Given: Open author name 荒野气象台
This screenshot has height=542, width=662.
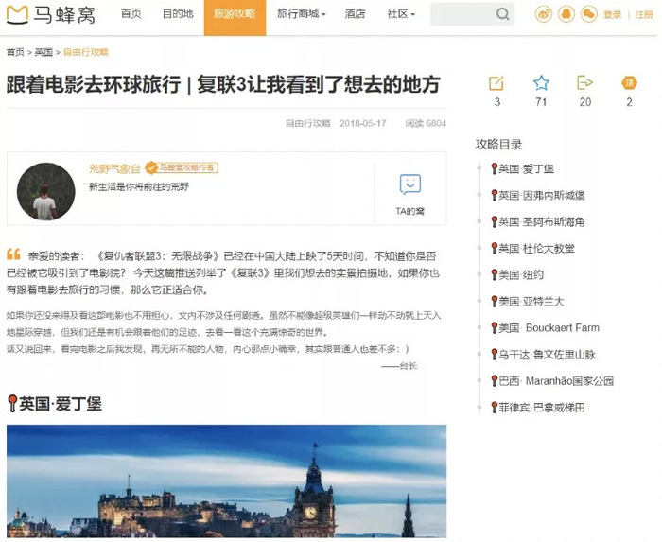Looking at the screenshot, I should click(x=114, y=169).
